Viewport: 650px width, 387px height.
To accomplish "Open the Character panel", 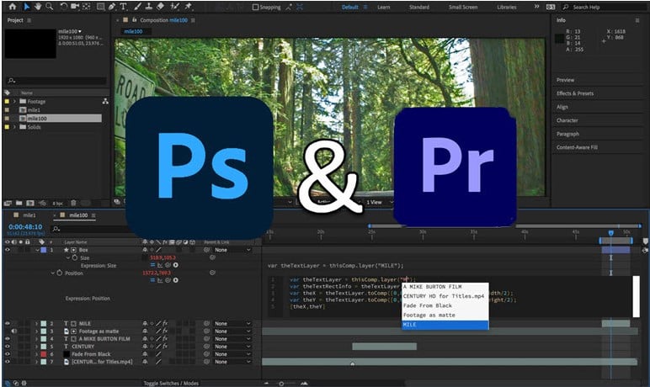I will point(567,120).
